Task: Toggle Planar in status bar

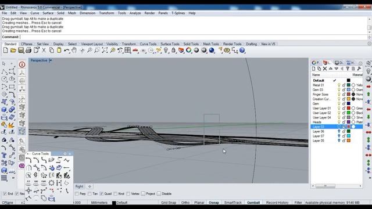Action: point(199,203)
